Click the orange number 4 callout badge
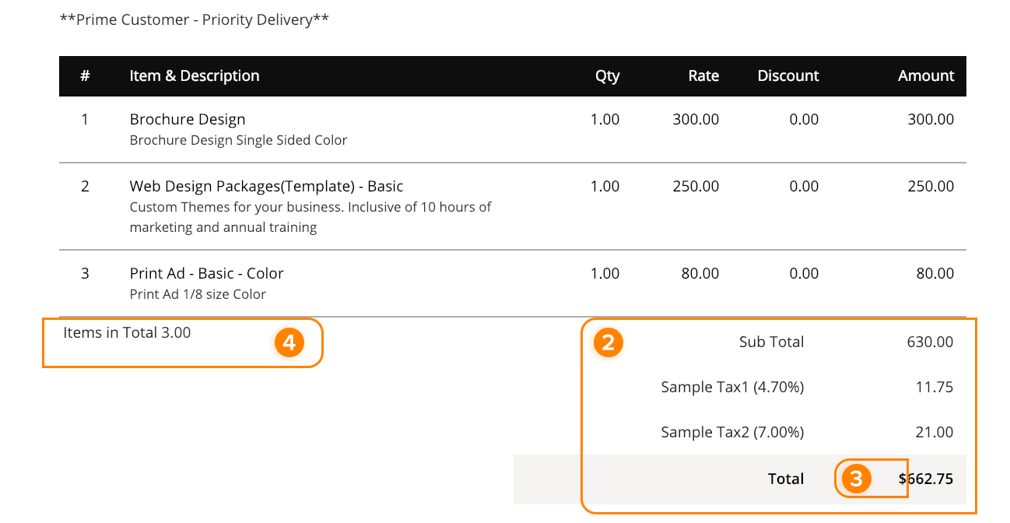 [289, 342]
